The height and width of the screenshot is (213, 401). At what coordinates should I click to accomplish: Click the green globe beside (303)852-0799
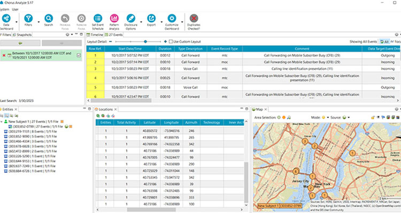(x=66, y=127)
